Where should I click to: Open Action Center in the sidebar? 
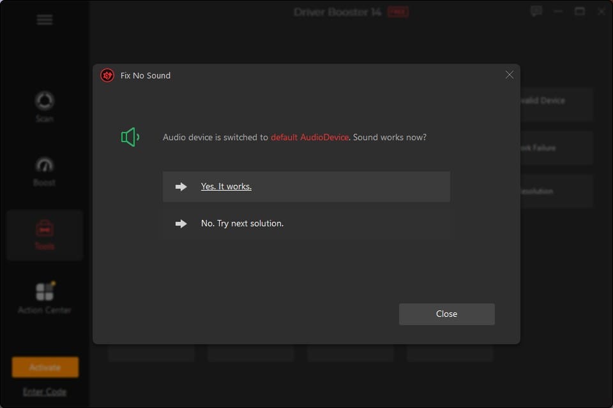[x=45, y=298]
